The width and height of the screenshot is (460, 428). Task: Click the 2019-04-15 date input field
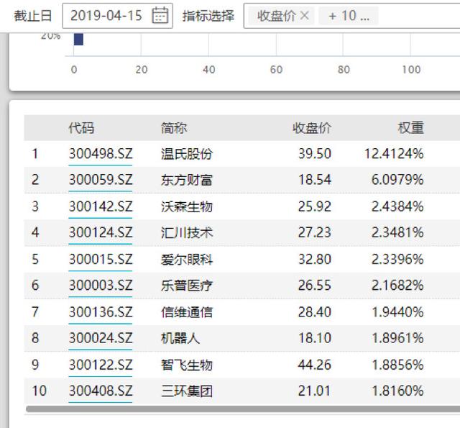click(x=117, y=16)
